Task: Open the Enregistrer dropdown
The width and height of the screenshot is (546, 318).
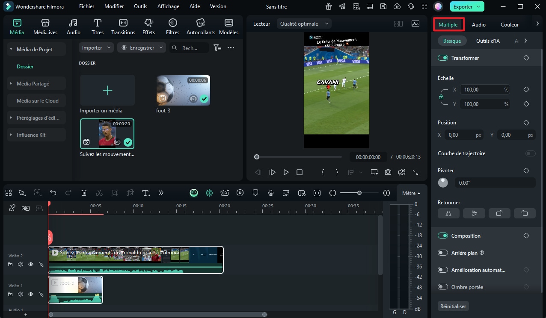Action: 142,48
